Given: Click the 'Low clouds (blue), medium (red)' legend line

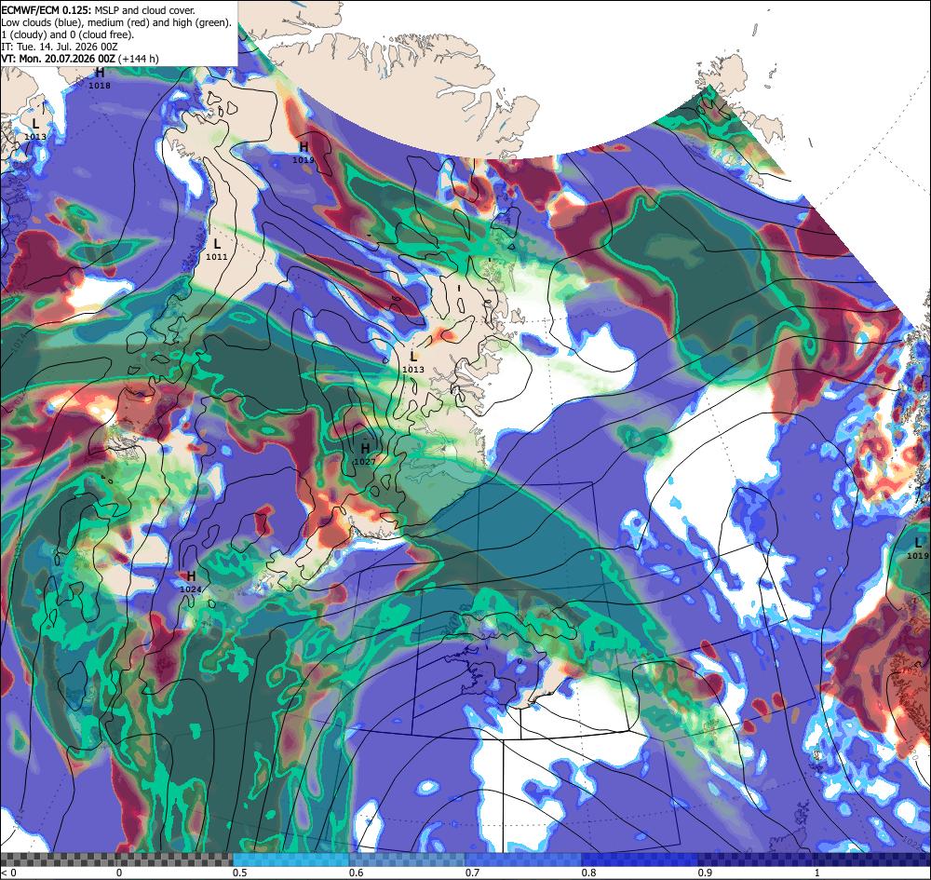Looking at the screenshot, I should [116, 22].
